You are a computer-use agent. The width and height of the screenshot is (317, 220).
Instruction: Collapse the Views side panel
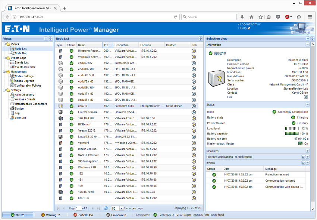46,39
